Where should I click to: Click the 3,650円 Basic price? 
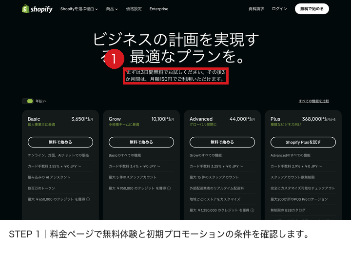tap(82, 119)
